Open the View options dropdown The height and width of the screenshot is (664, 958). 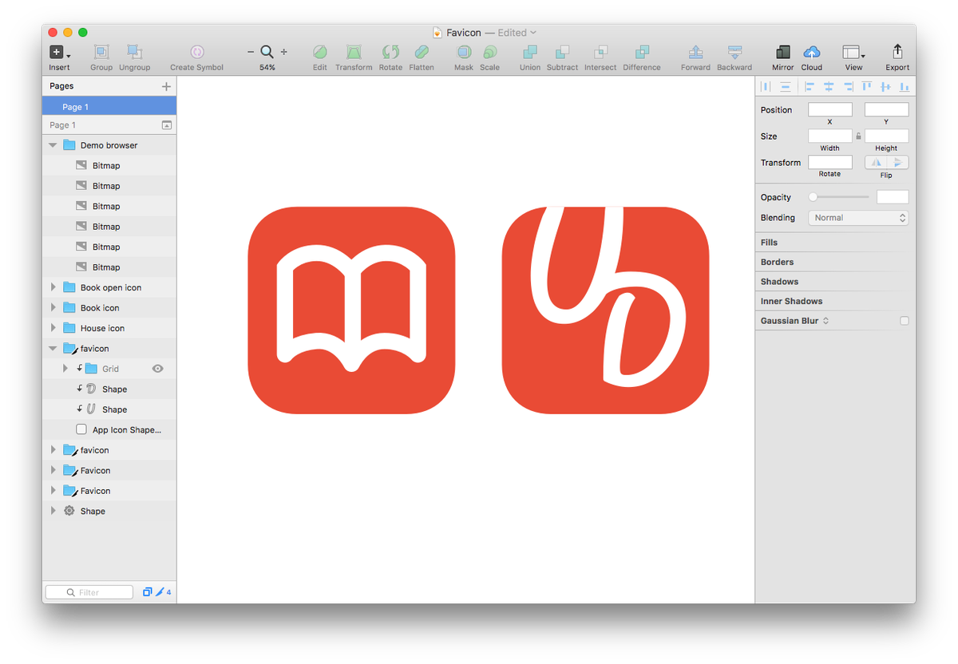pyautogui.click(x=853, y=53)
